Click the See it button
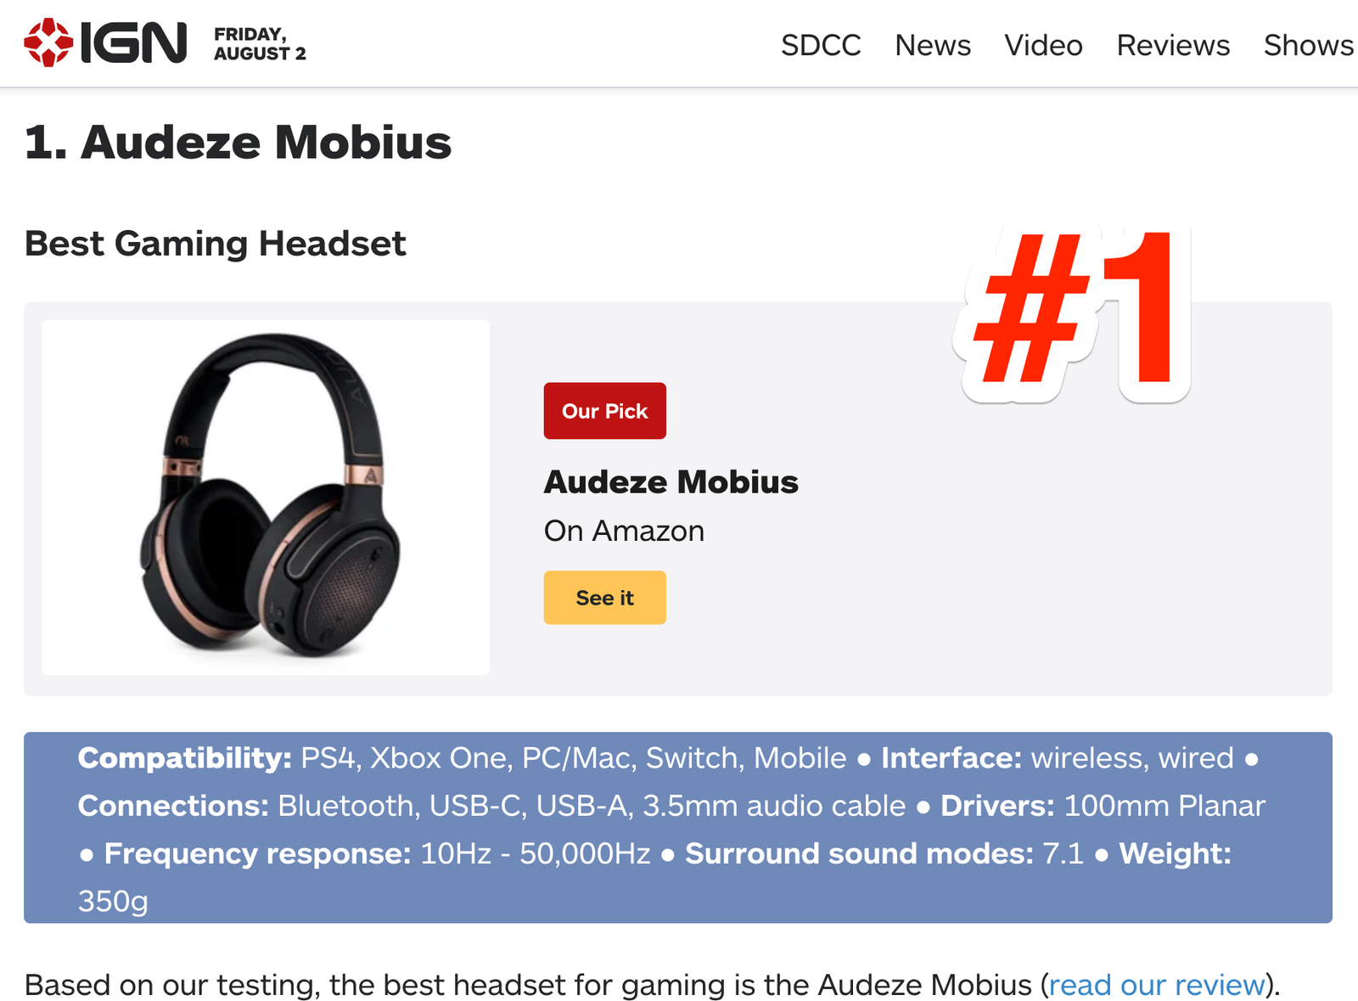The width and height of the screenshot is (1358, 1001). pos(605,598)
